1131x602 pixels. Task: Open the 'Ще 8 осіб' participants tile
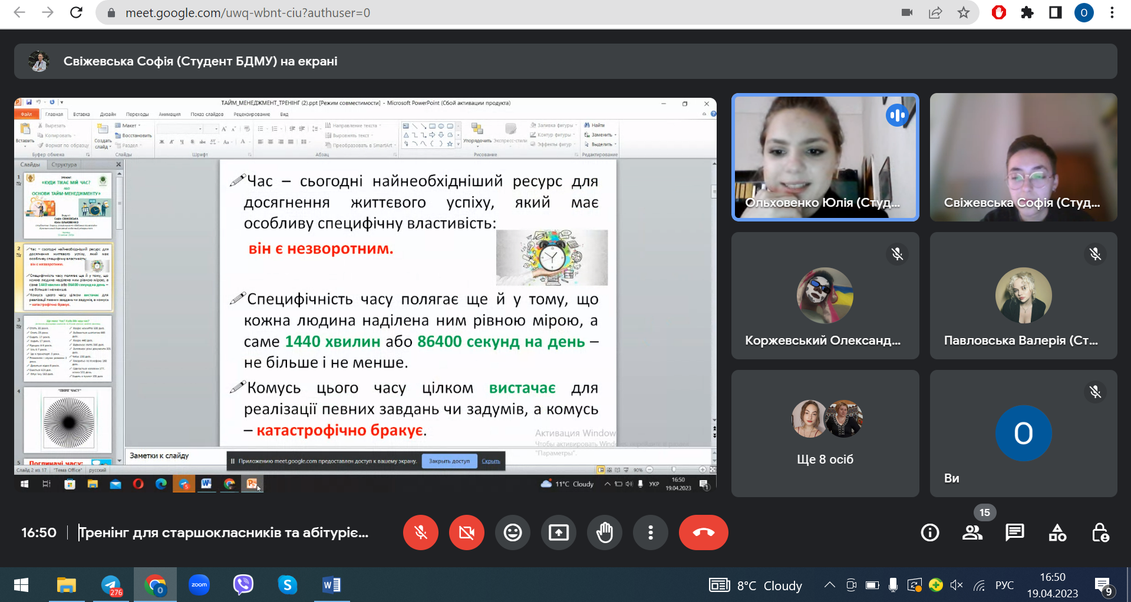pos(825,433)
